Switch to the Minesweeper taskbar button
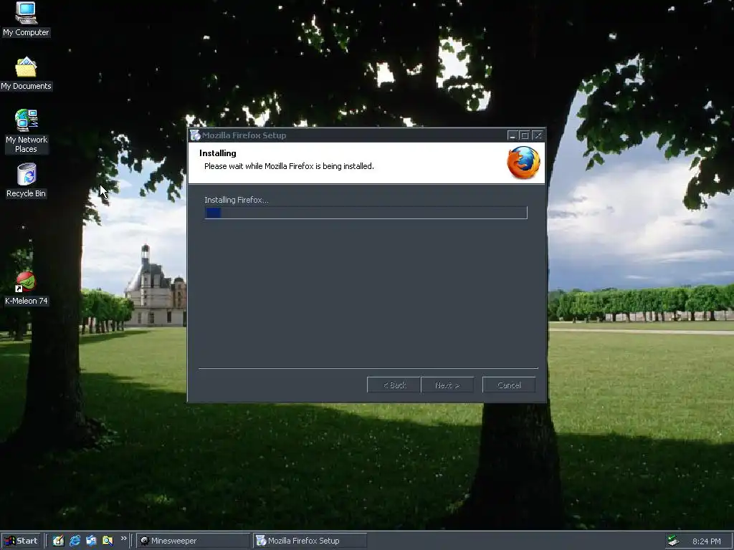The image size is (734, 550). [x=194, y=541]
